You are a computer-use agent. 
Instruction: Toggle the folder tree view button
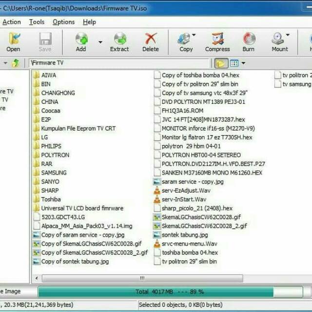pyautogui.click(x=221, y=63)
